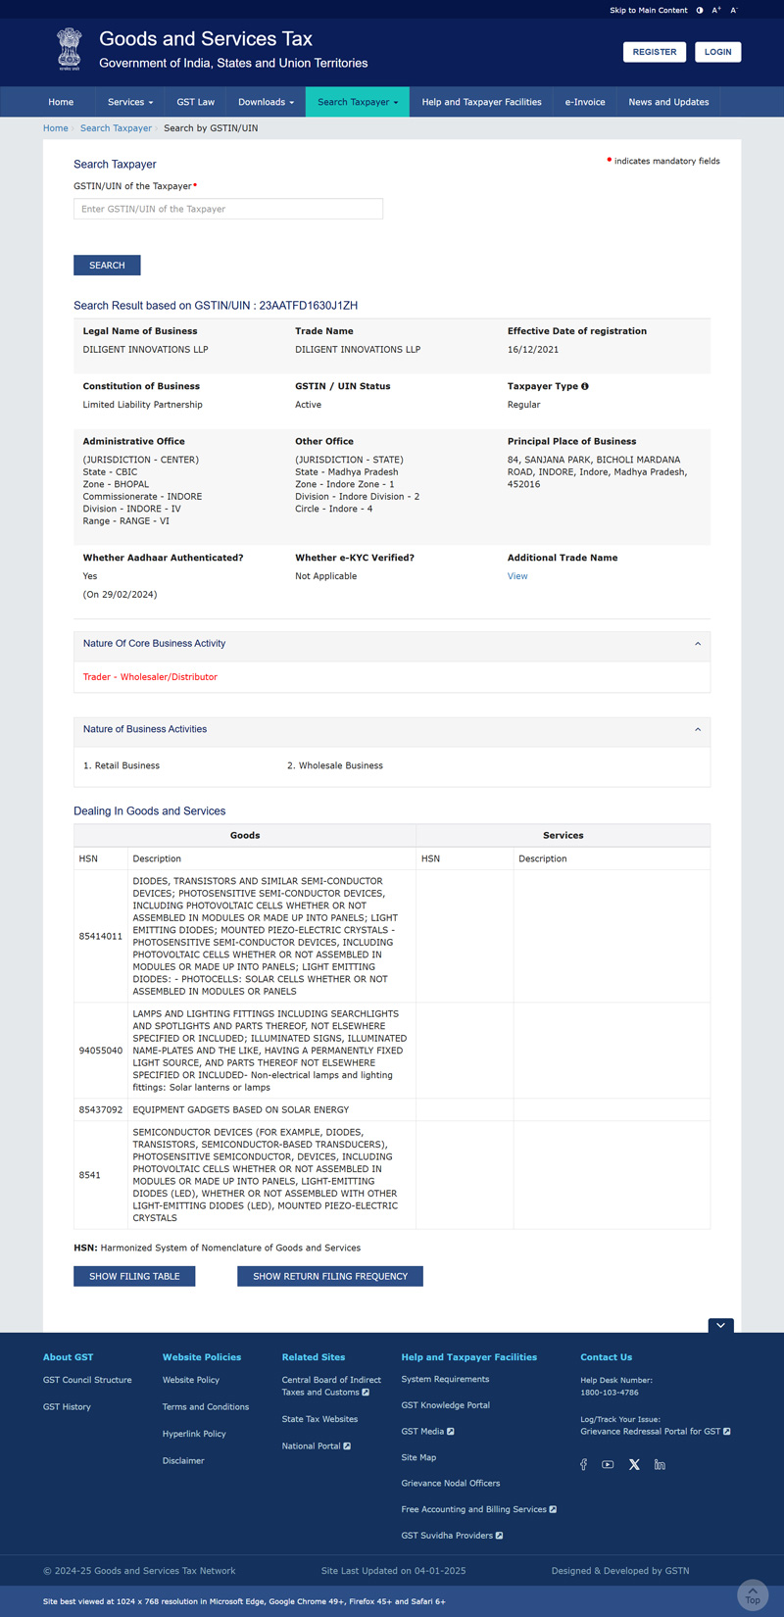Click Skip to Main Content link
The width and height of the screenshot is (784, 1617).
pos(649,10)
